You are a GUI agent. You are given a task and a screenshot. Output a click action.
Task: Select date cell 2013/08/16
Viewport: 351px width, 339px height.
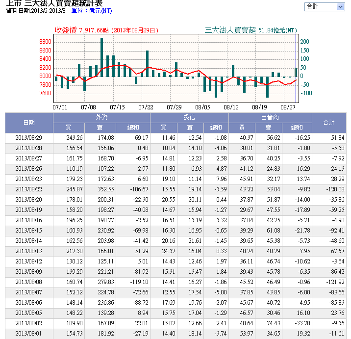[28, 220]
